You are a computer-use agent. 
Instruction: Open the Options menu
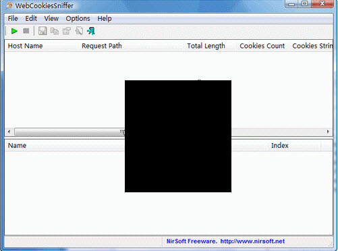point(78,18)
